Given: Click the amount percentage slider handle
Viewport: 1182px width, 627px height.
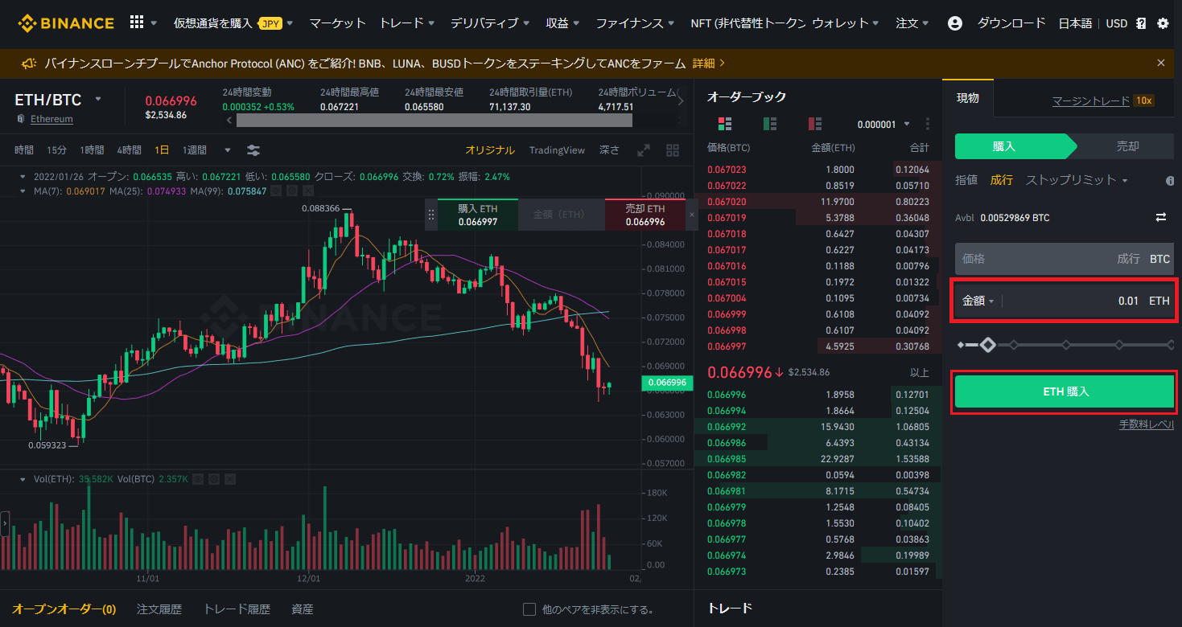Looking at the screenshot, I should click(x=988, y=345).
